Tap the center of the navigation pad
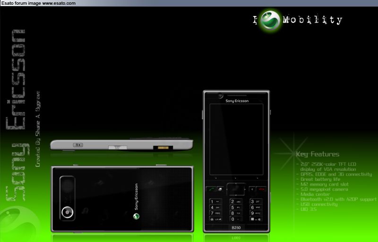 tap(236, 189)
